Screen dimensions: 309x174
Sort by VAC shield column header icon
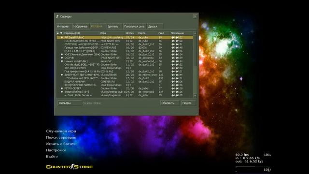point(61,33)
